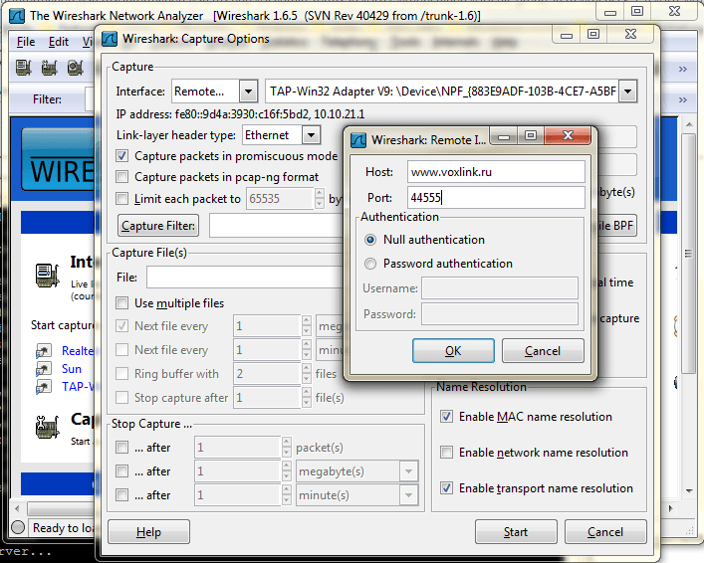The image size is (704, 563).
Task: Click the Wireshark fin icon in main window title bar
Action: (17, 16)
